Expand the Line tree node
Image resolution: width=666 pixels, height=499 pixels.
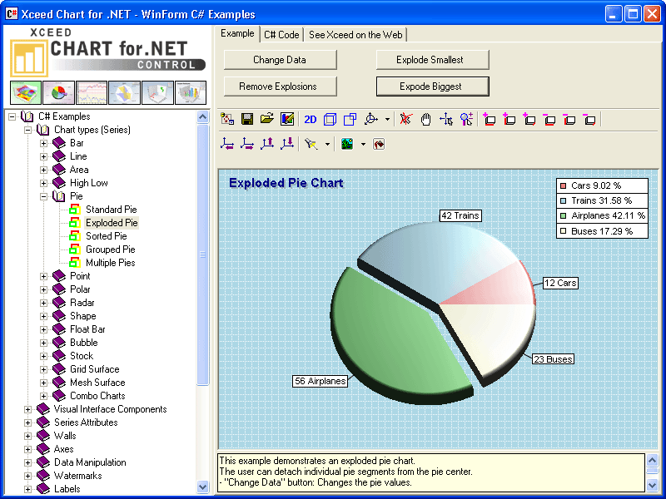[x=43, y=156]
